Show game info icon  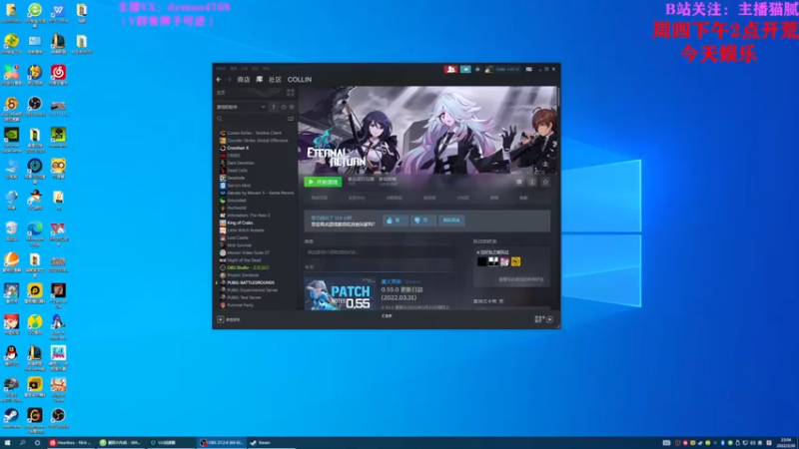(x=532, y=182)
